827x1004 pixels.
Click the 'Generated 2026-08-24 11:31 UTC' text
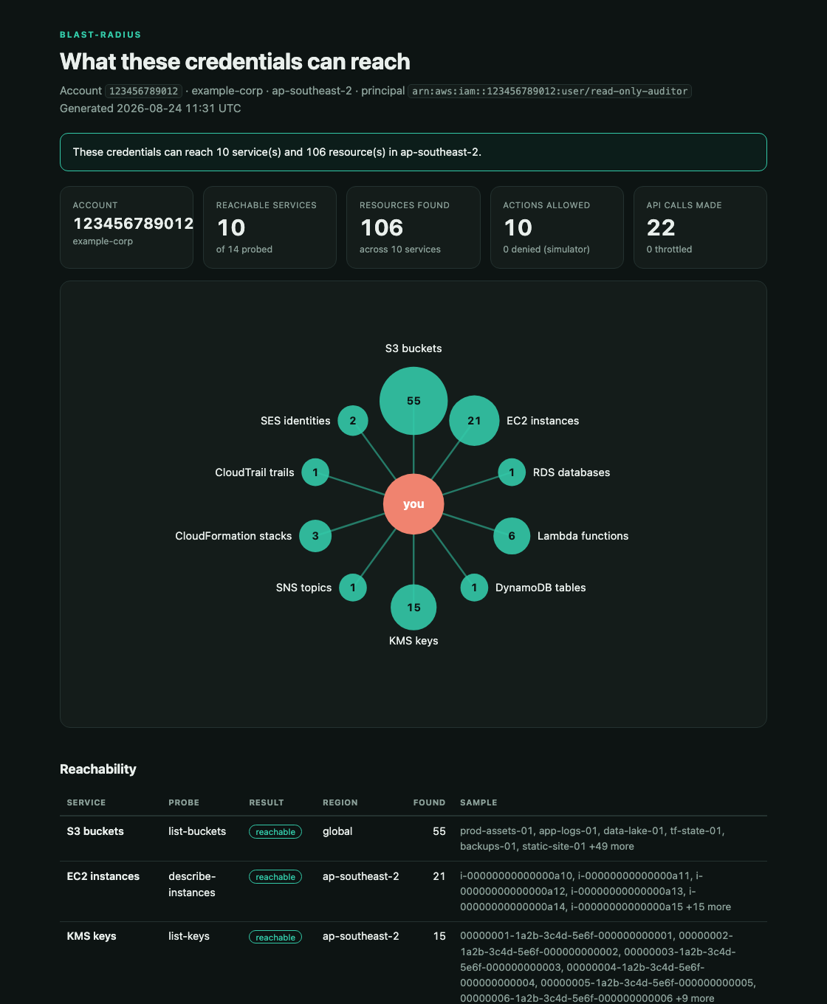(151, 109)
